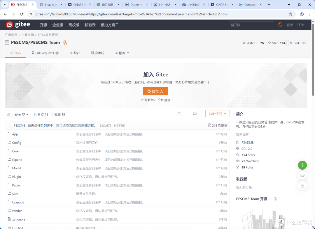Click the Gitee logo in header
Screen dimensions: 315x229
18,25
